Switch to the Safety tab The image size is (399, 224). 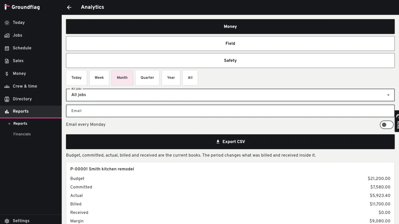point(230,60)
